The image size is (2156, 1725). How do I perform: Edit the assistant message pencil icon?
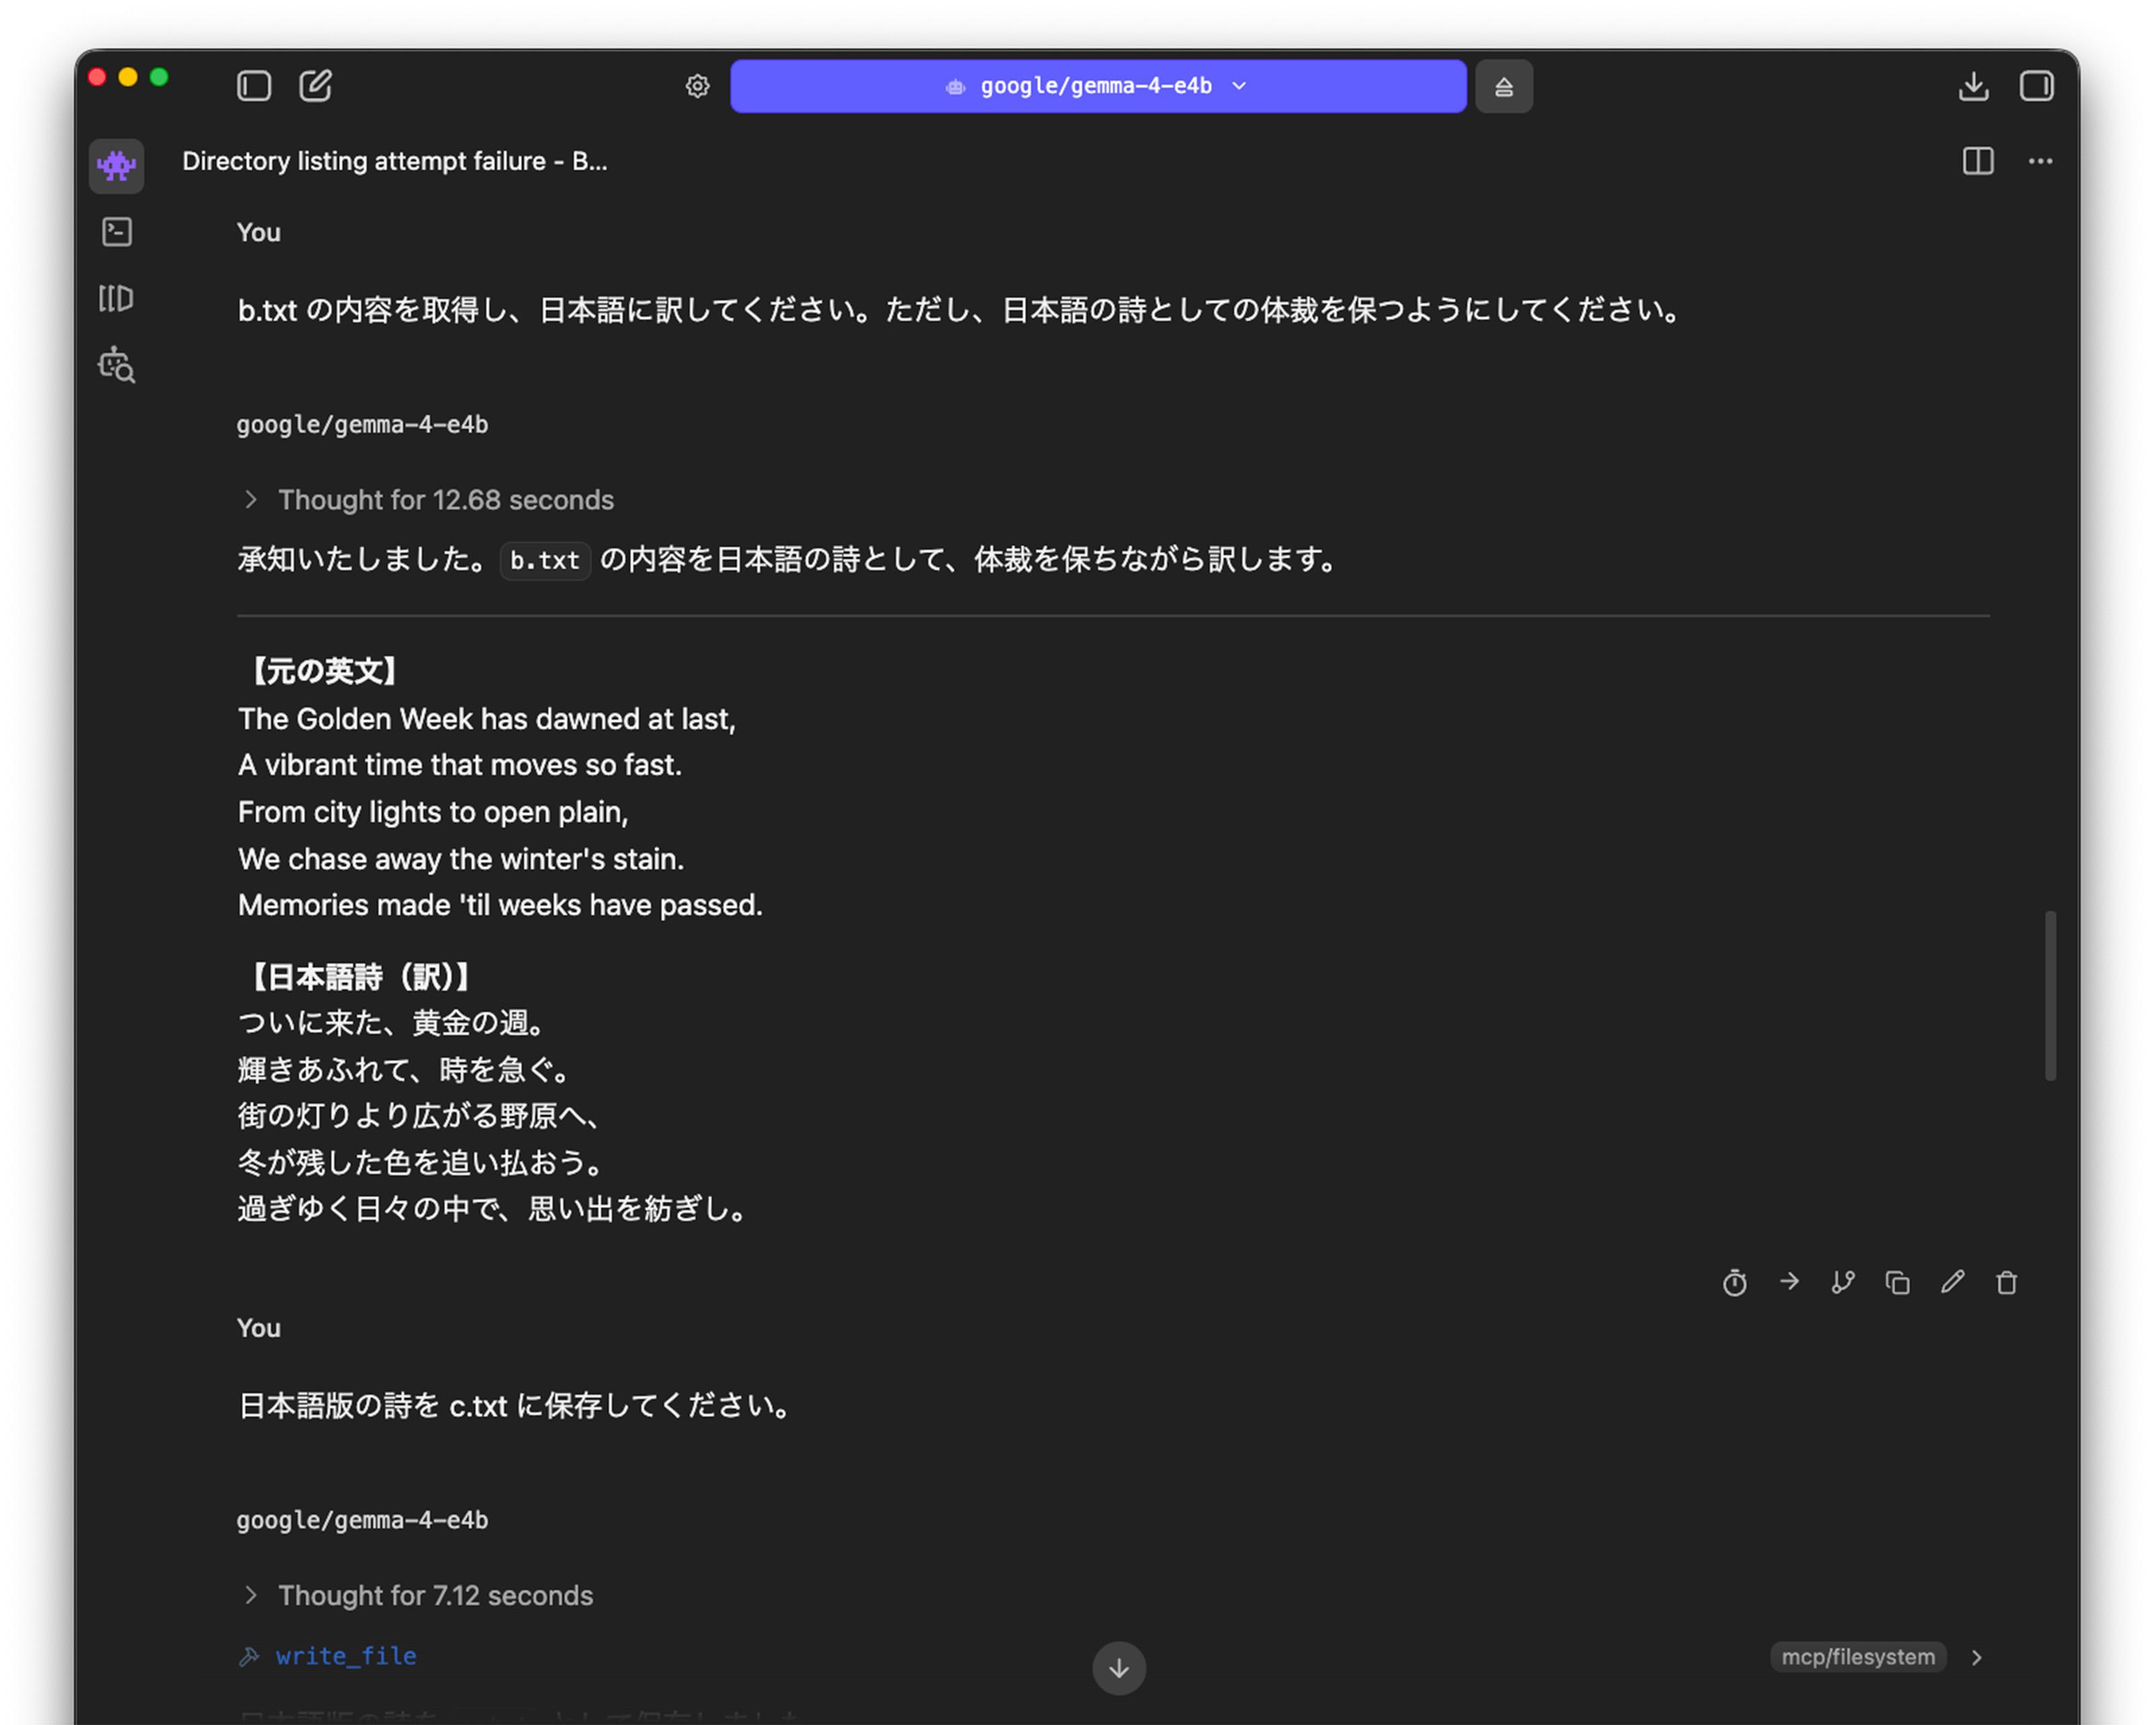1952,1282
